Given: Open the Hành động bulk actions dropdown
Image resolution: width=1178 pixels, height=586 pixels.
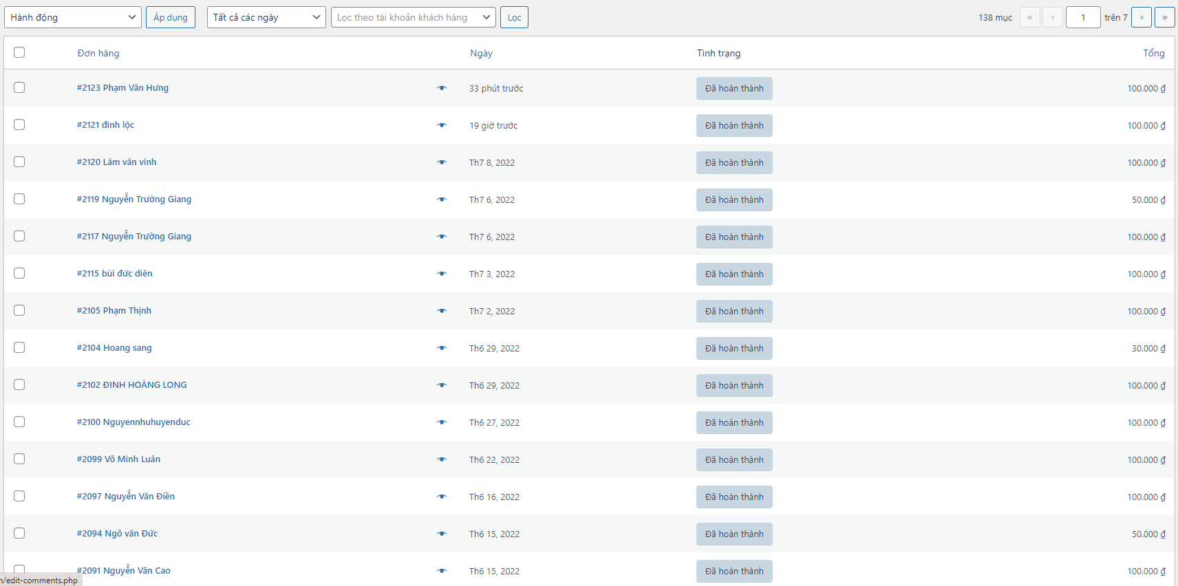Looking at the screenshot, I should pos(73,17).
